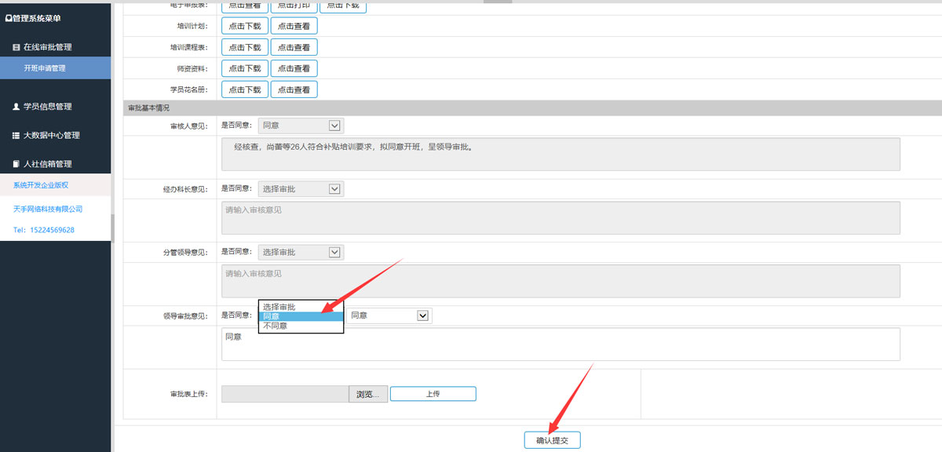942x452 pixels.
Task: Click 浏览 to choose approval form file
Action: click(367, 394)
